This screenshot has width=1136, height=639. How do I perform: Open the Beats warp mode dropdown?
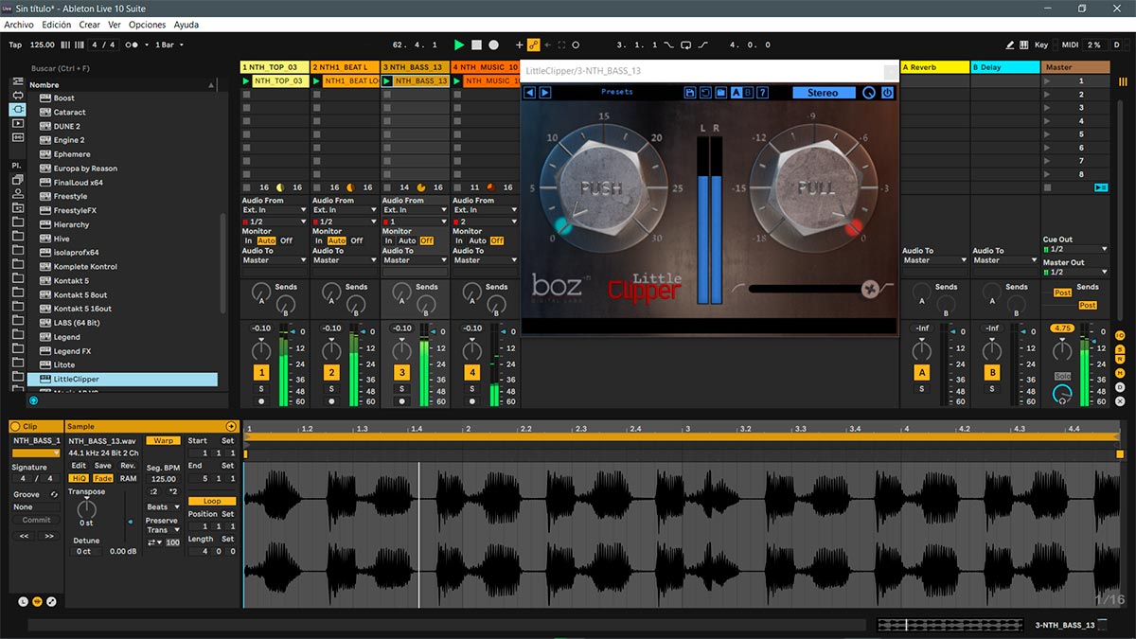163,507
